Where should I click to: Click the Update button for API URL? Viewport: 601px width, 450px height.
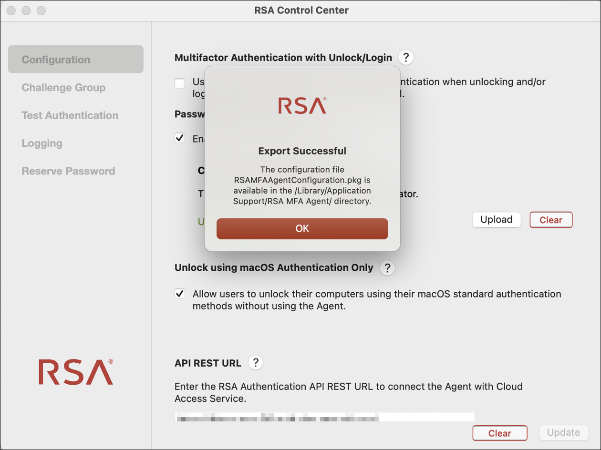pyautogui.click(x=563, y=433)
